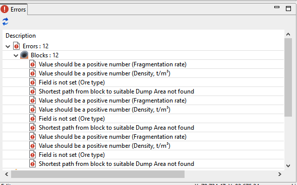
Task: Select the Blocks : 12 row
Action: pyautogui.click(x=143, y=55)
